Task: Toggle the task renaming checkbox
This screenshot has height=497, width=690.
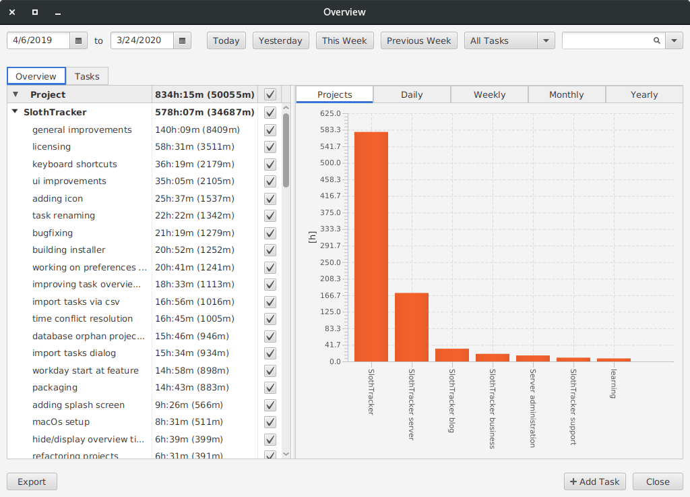Action: (x=270, y=215)
